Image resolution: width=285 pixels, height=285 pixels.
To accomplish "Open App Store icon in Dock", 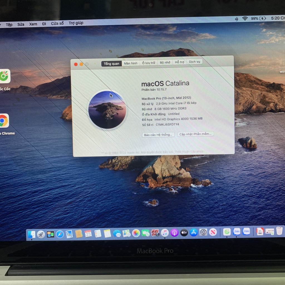I will click(x=194, y=232).
